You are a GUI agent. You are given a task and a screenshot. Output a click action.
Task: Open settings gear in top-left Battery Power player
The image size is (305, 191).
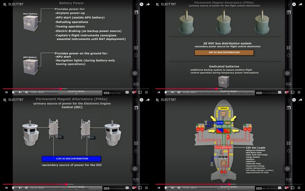[134, 92]
